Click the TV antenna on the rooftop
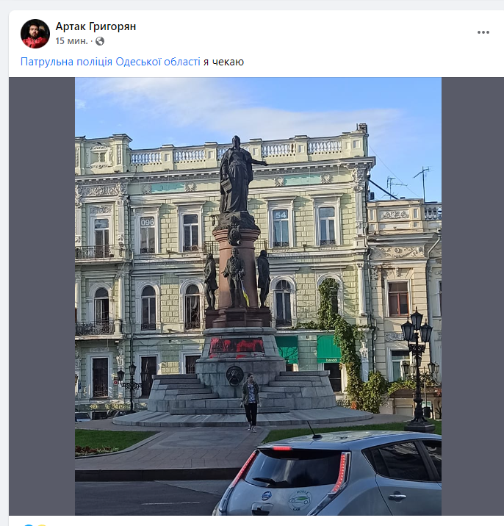Image resolution: width=504 pixels, height=526 pixels. (x=422, y=182)
